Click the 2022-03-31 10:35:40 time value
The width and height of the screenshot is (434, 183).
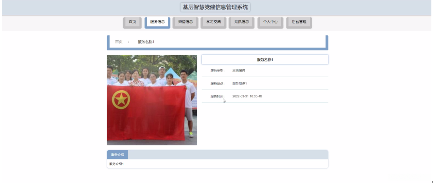[x=247, y=97]
